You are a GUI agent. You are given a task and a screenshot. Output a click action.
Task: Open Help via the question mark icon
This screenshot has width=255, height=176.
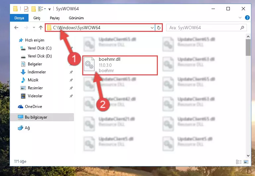(x=247, y=18)
